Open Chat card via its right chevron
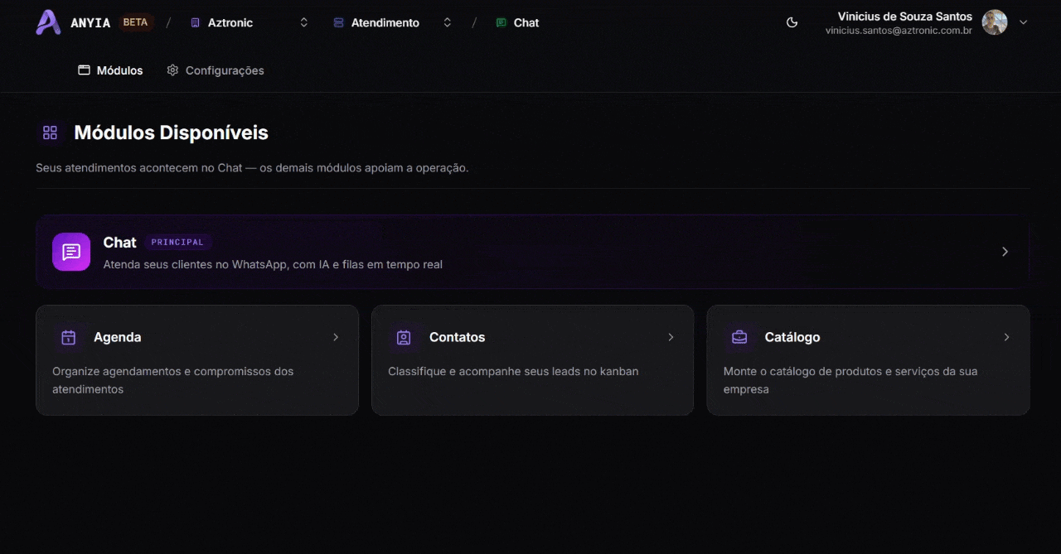 [x=1005, y=252]
